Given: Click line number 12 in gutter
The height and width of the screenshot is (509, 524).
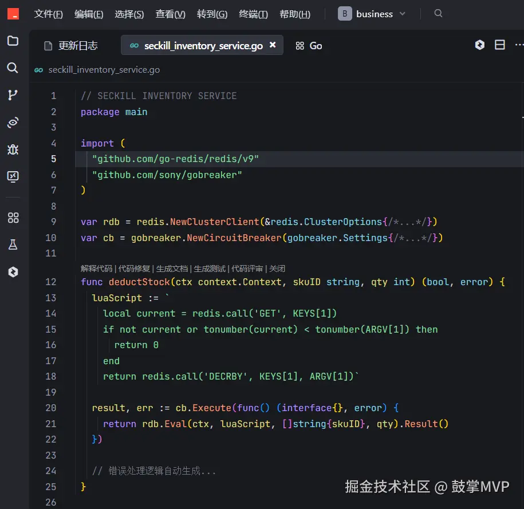Looking at the screenshot, I should 51,282.
